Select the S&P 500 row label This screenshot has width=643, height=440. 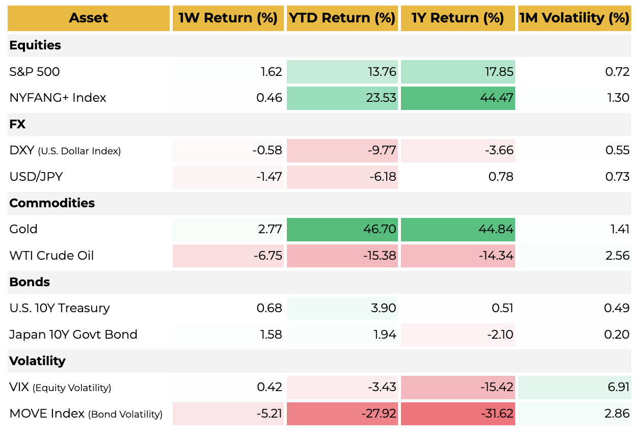pos(35,72)
